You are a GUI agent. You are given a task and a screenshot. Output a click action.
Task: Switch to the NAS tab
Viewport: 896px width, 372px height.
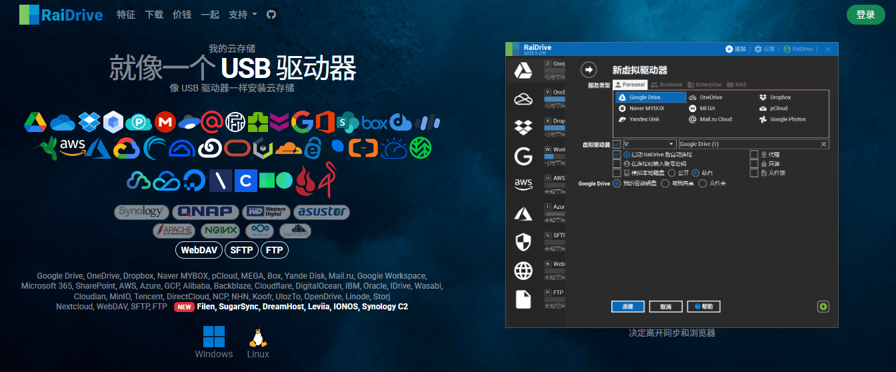[737, 85]
